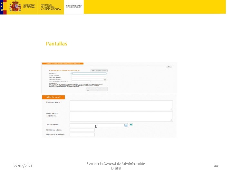232x174 pixels.
Task: Click the Número de expediente input field
Action: coord(82,135)
